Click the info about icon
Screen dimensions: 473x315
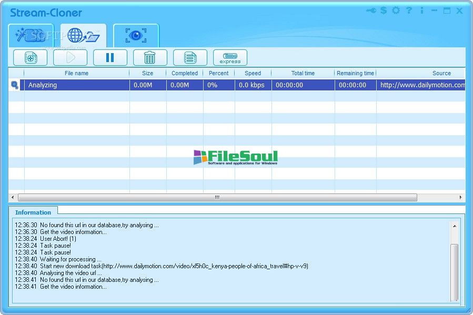click(x=421, y=11)
